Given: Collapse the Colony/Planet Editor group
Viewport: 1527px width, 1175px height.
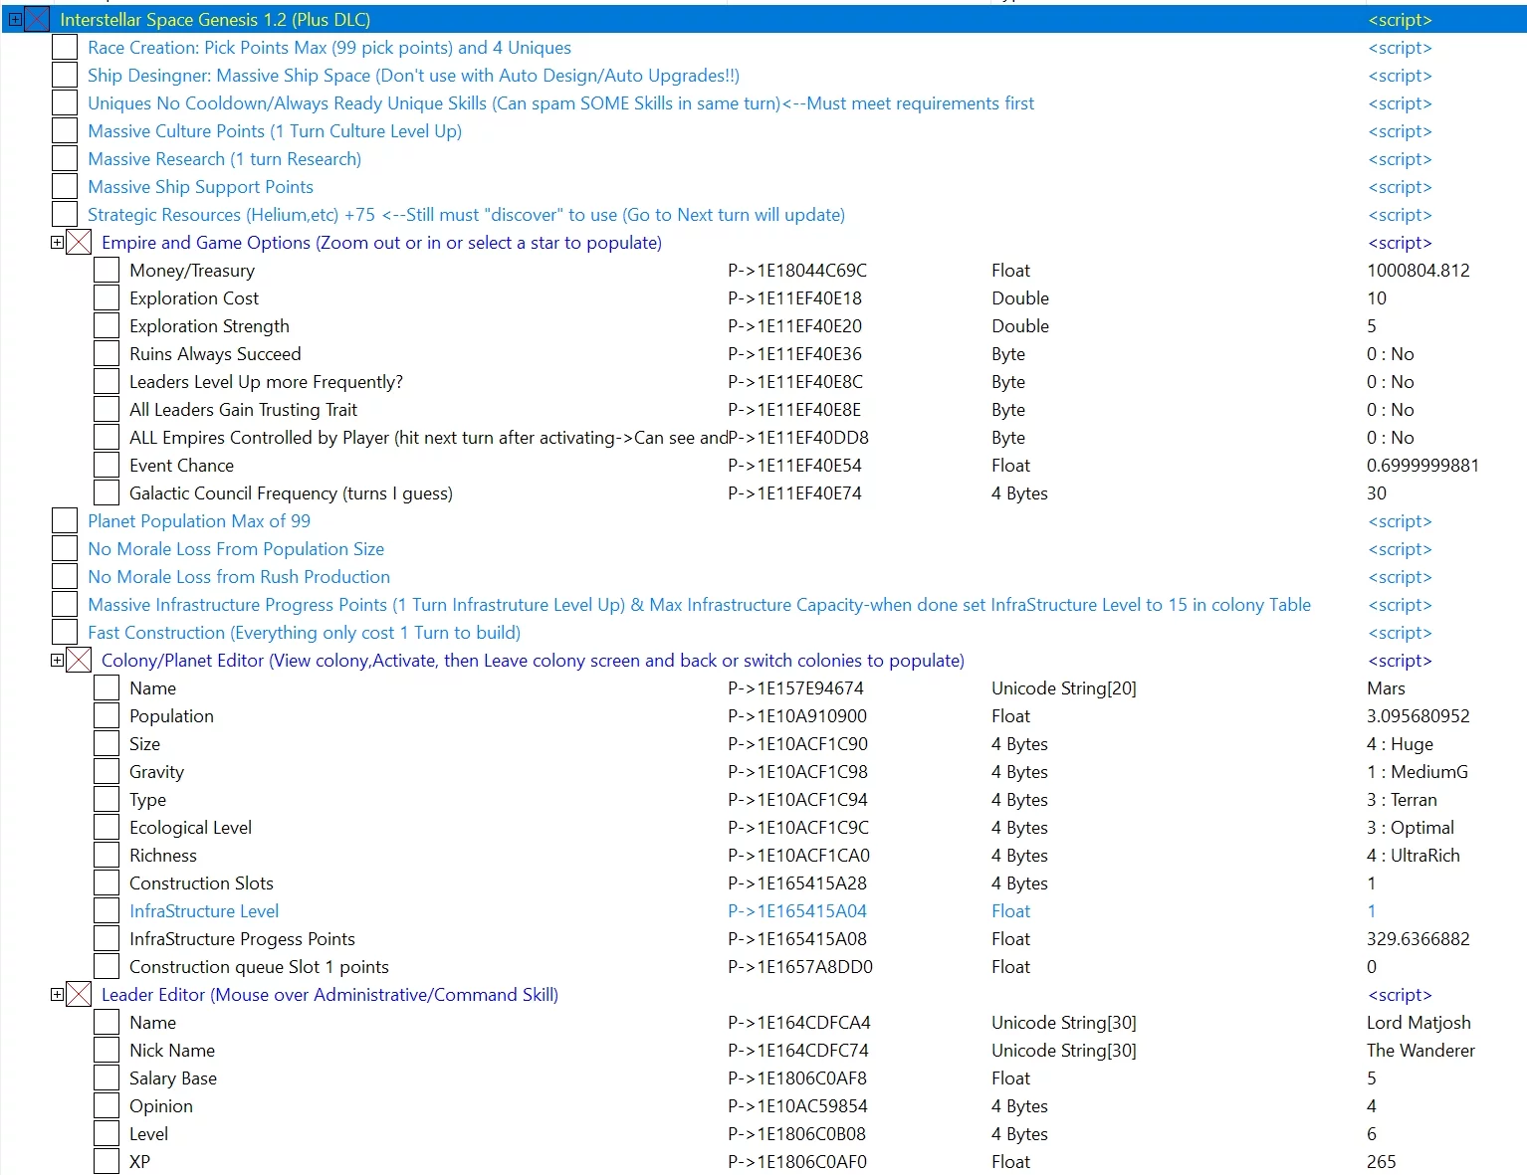Looking at the screenshot, I should pos(57,661).
